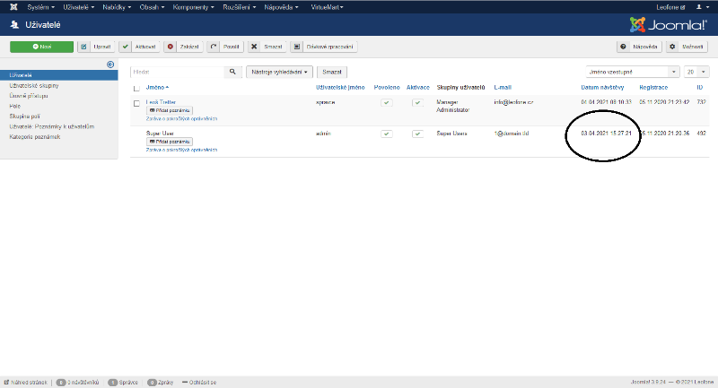
Task: Toggle Povoleno status for user admin
Action: pos(387,134)
